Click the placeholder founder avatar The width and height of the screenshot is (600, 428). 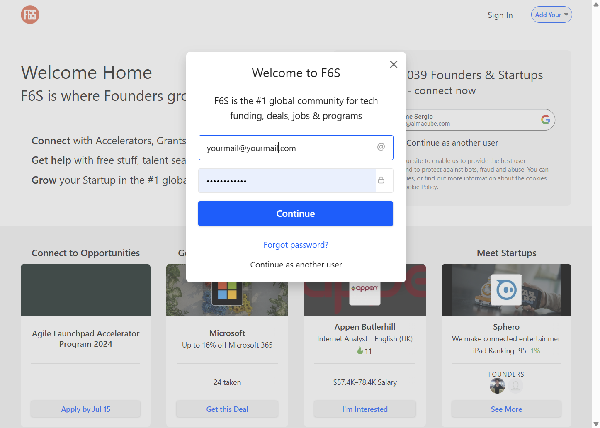tap(515, 386)
